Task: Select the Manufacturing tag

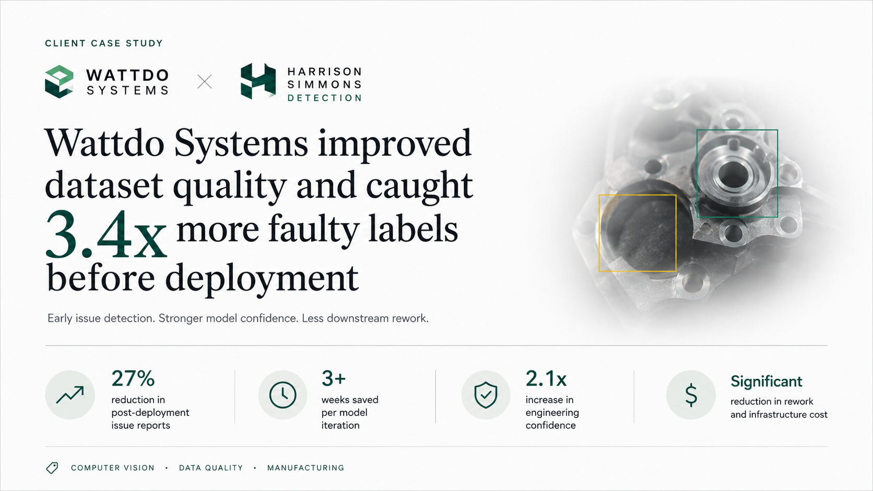Action: pos(305,468)
